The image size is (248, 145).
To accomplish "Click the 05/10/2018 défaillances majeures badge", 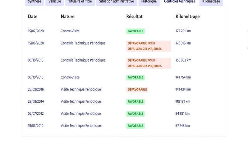I will (149, 63).
